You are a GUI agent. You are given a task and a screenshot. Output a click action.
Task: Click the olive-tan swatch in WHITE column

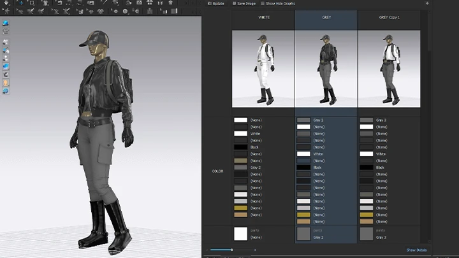(240, 161)
